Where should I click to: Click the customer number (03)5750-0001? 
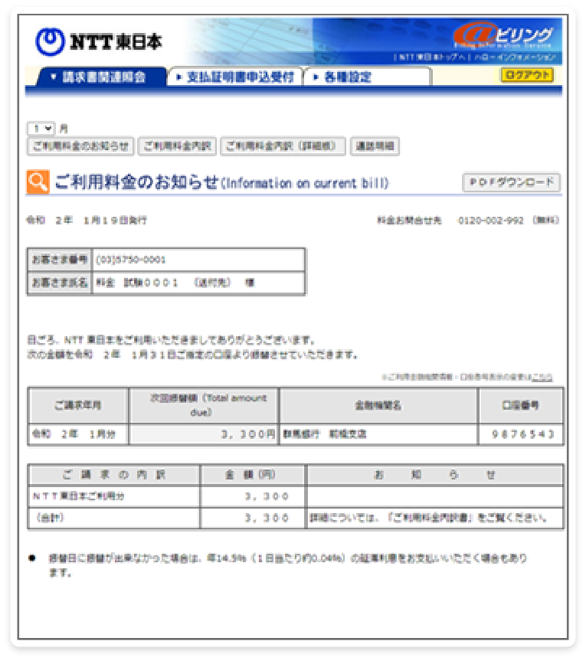tap(131, 260)
